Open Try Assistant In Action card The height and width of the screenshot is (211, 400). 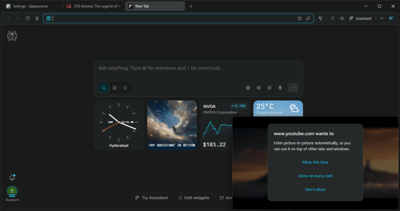pos(172,125)
